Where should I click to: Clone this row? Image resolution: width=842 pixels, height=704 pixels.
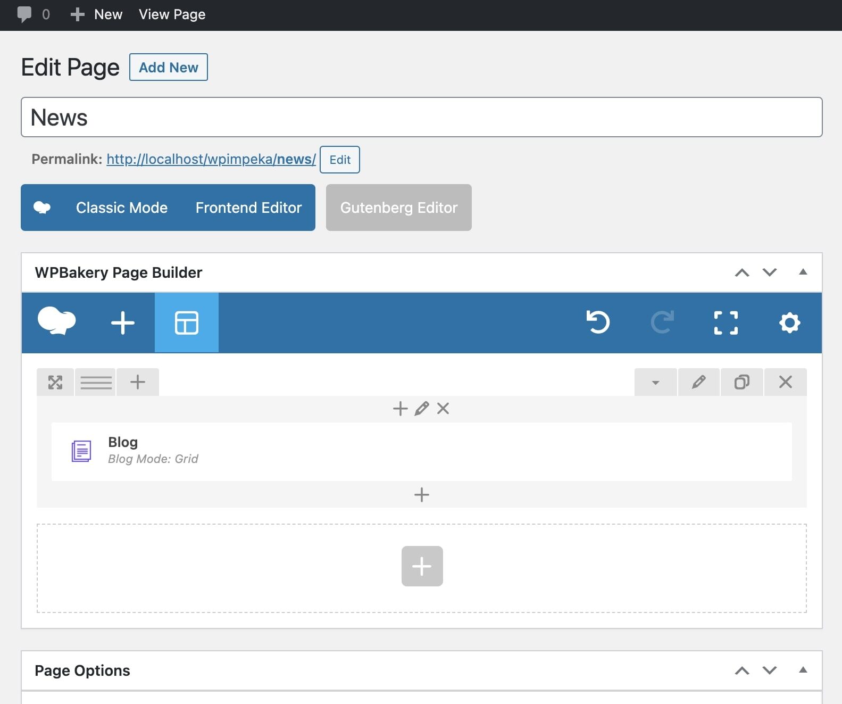(742, 382)
